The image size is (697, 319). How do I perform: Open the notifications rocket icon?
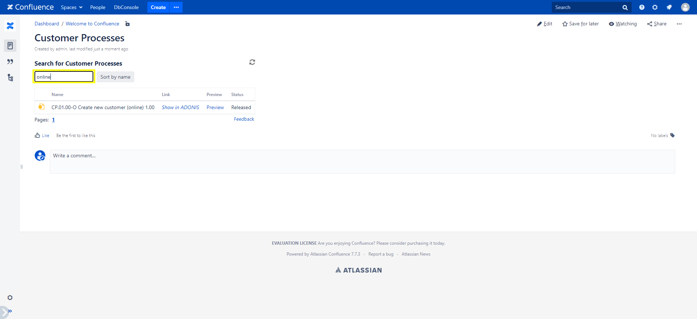pos(669,7)
